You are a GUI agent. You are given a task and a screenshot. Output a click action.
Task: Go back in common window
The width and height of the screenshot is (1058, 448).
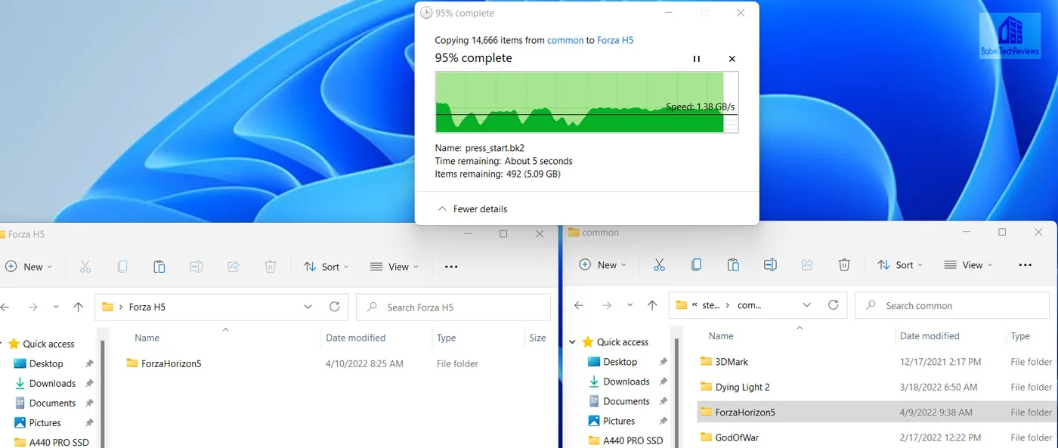pos(579,306)
